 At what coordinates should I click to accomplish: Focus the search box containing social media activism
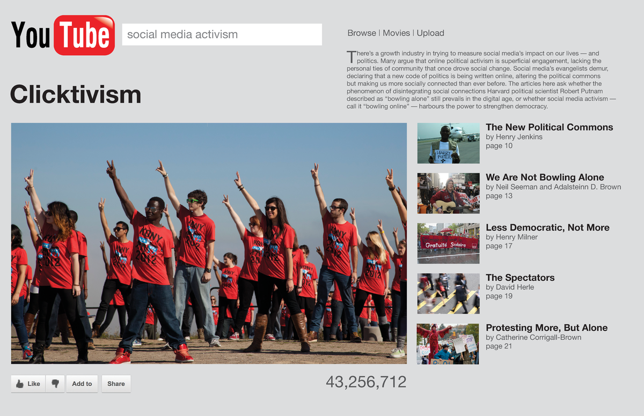pos(222,35)
